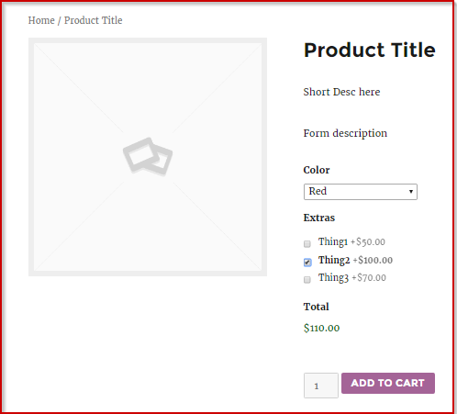Click the Extras section label
This screenshot has height=414, width=457.
pos(319,218)
